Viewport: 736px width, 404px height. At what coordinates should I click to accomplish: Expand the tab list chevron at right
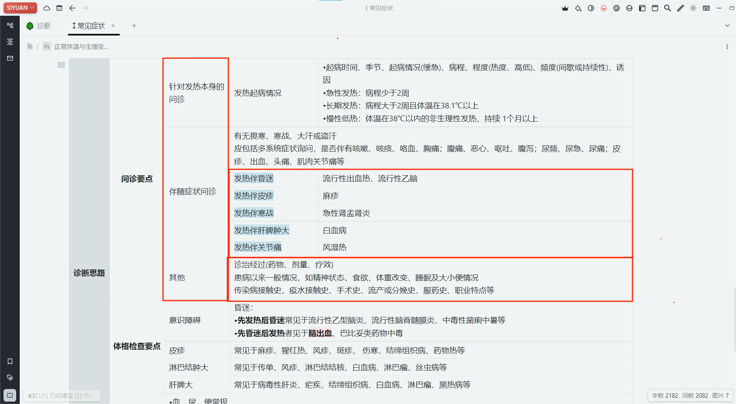pyautogui.click(x=727, y=26)
